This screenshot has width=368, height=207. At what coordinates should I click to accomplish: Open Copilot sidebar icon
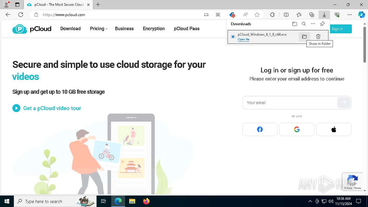tap(361, 15)
